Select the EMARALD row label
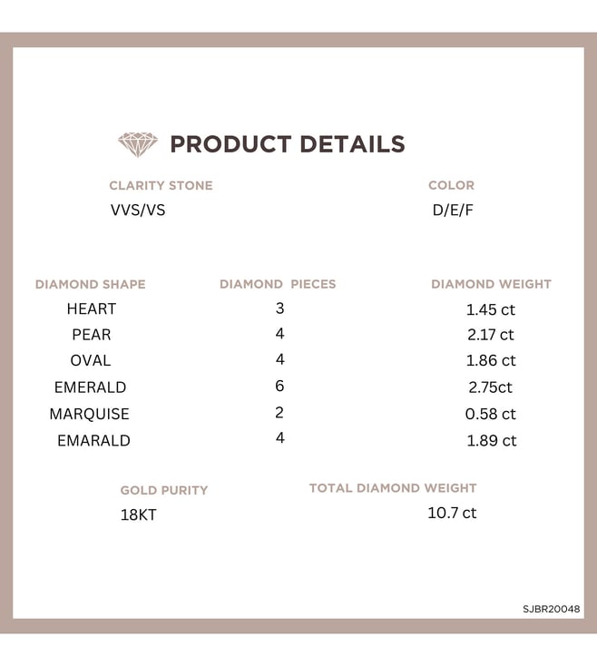Viewport: 597px width, 666px height. point(93,440)
